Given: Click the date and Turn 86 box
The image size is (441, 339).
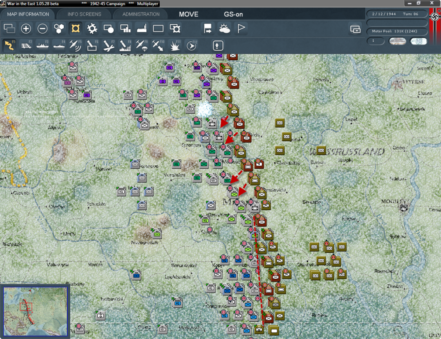Looking at the screenshot, I should pyautogui.click(x=397, y=14).
